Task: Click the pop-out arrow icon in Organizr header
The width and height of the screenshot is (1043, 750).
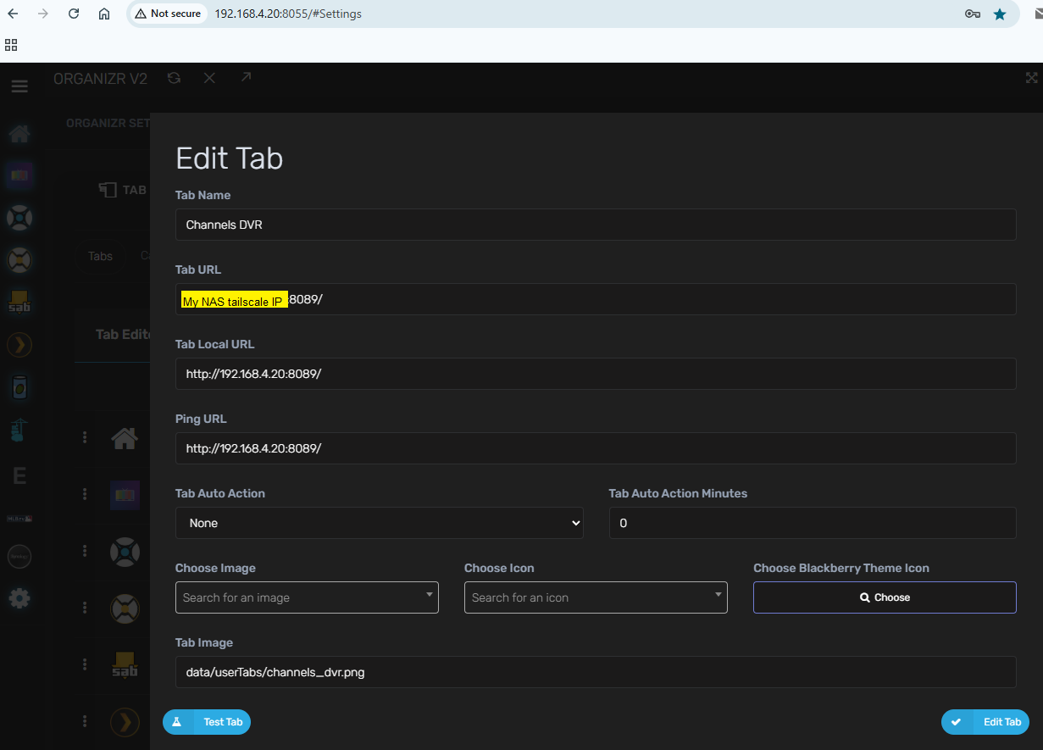Action: coord(245,78)
